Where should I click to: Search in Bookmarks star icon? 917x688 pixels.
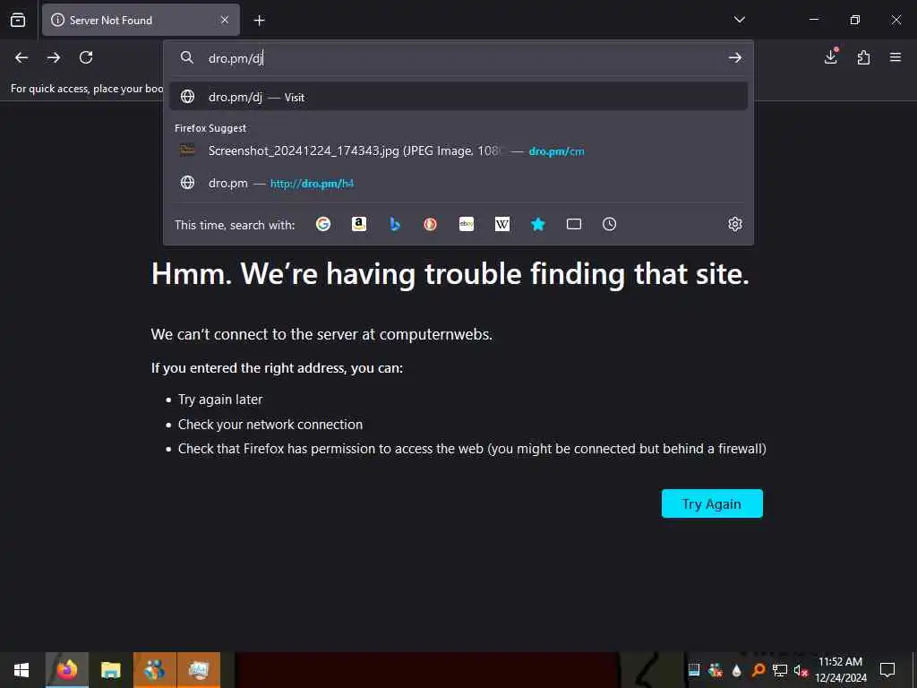coord(538,224)
